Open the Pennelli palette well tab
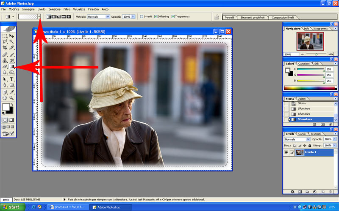 pos(229,17)
